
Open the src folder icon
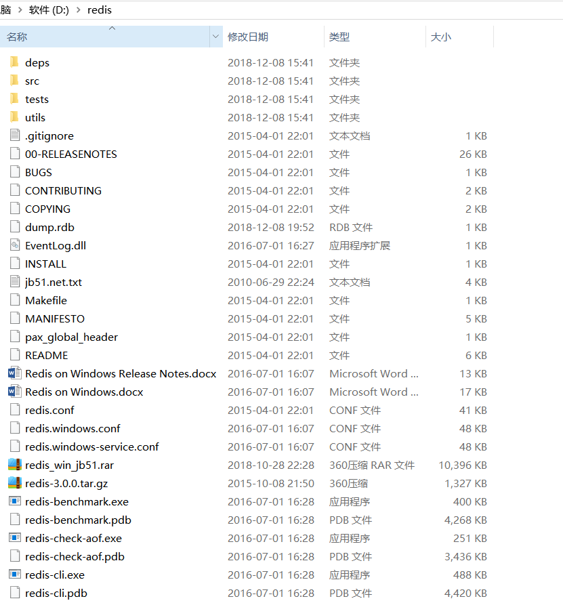(x=15, y=81)
